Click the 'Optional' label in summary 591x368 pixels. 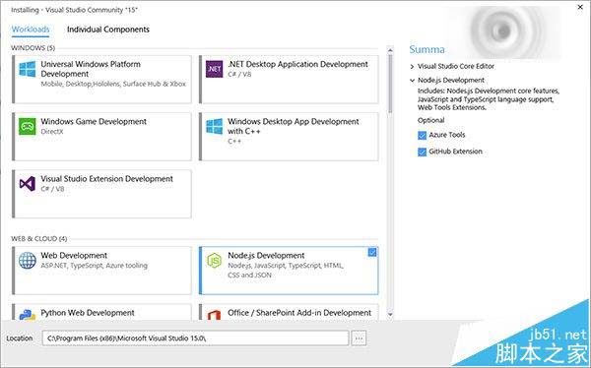[430, 120]
